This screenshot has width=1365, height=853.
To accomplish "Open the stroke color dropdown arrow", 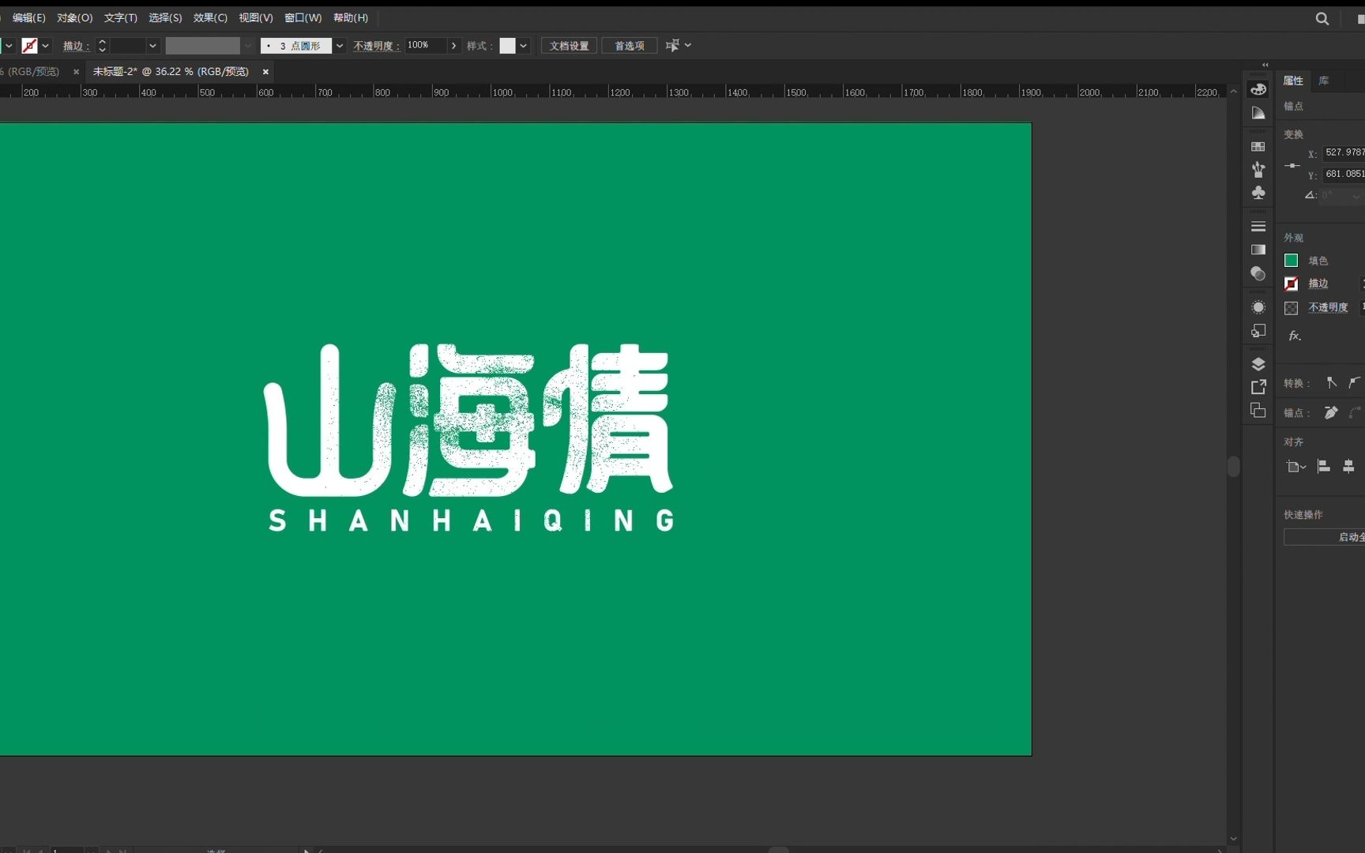I will 45,46.
